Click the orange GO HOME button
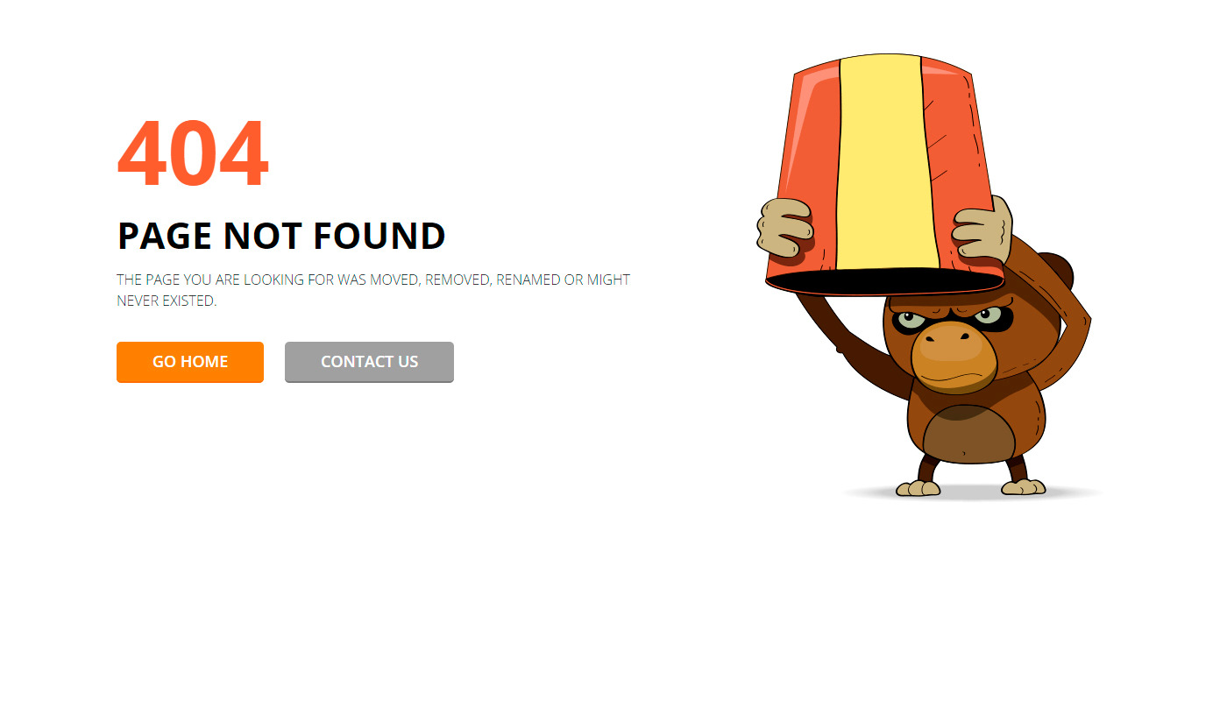Image resolution: width=1227 pixels, height=701 pixels. click(x=190, y=362)
